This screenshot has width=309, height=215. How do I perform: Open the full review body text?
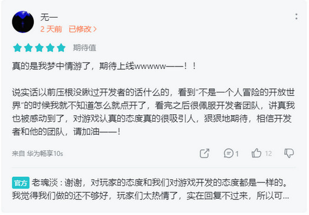pyautogui.click(x=153, y=98)
